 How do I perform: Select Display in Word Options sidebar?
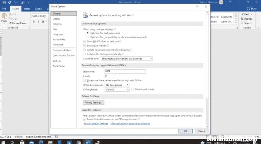(63, 19)
